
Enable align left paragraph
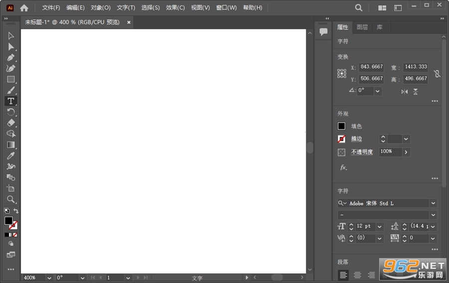tap(343, 275)
